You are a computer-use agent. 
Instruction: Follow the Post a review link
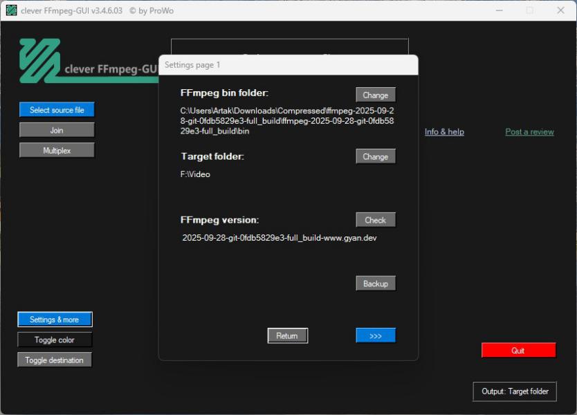(529, 131)
